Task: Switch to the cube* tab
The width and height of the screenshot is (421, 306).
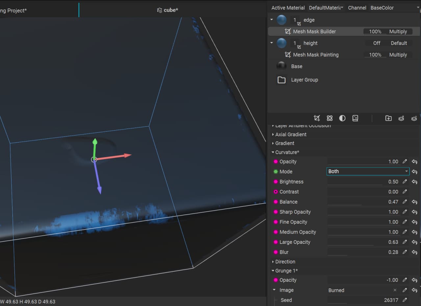Action: click(168, 10)
